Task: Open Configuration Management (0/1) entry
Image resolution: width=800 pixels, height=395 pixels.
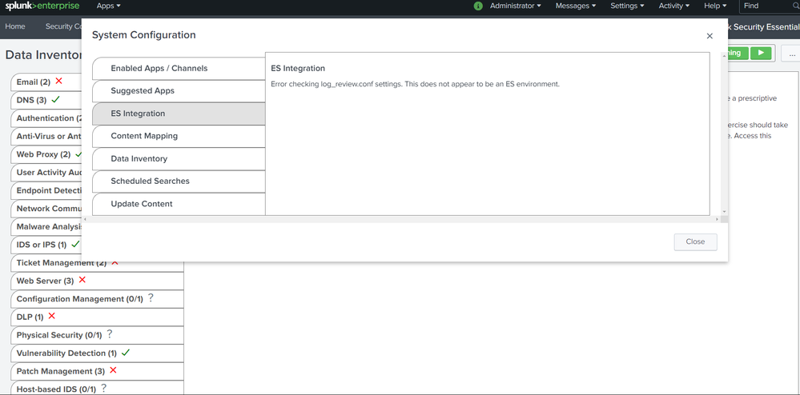Action: tap(97, 299)
